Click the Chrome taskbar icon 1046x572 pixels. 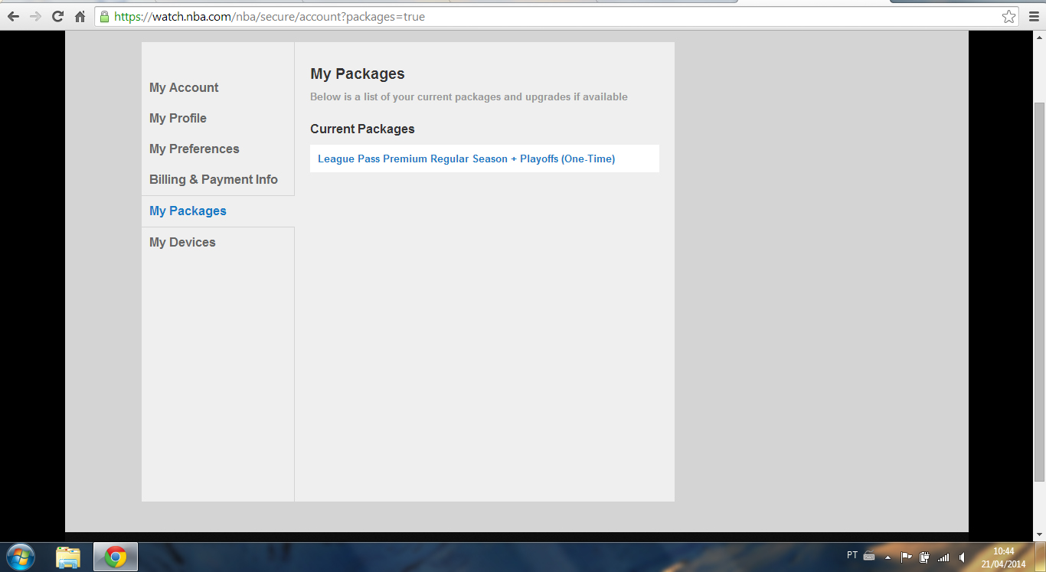116,557
